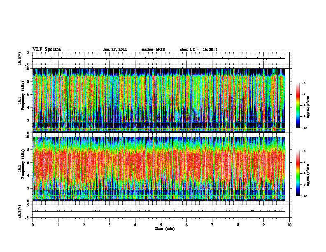The height and width of the screenshot is (252, 326).
Task: Click the "Time (min)" x-axis label
Action: [x=165, y=229]
